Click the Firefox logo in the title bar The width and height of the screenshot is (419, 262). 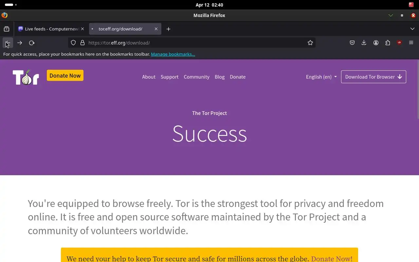(5, 15)
